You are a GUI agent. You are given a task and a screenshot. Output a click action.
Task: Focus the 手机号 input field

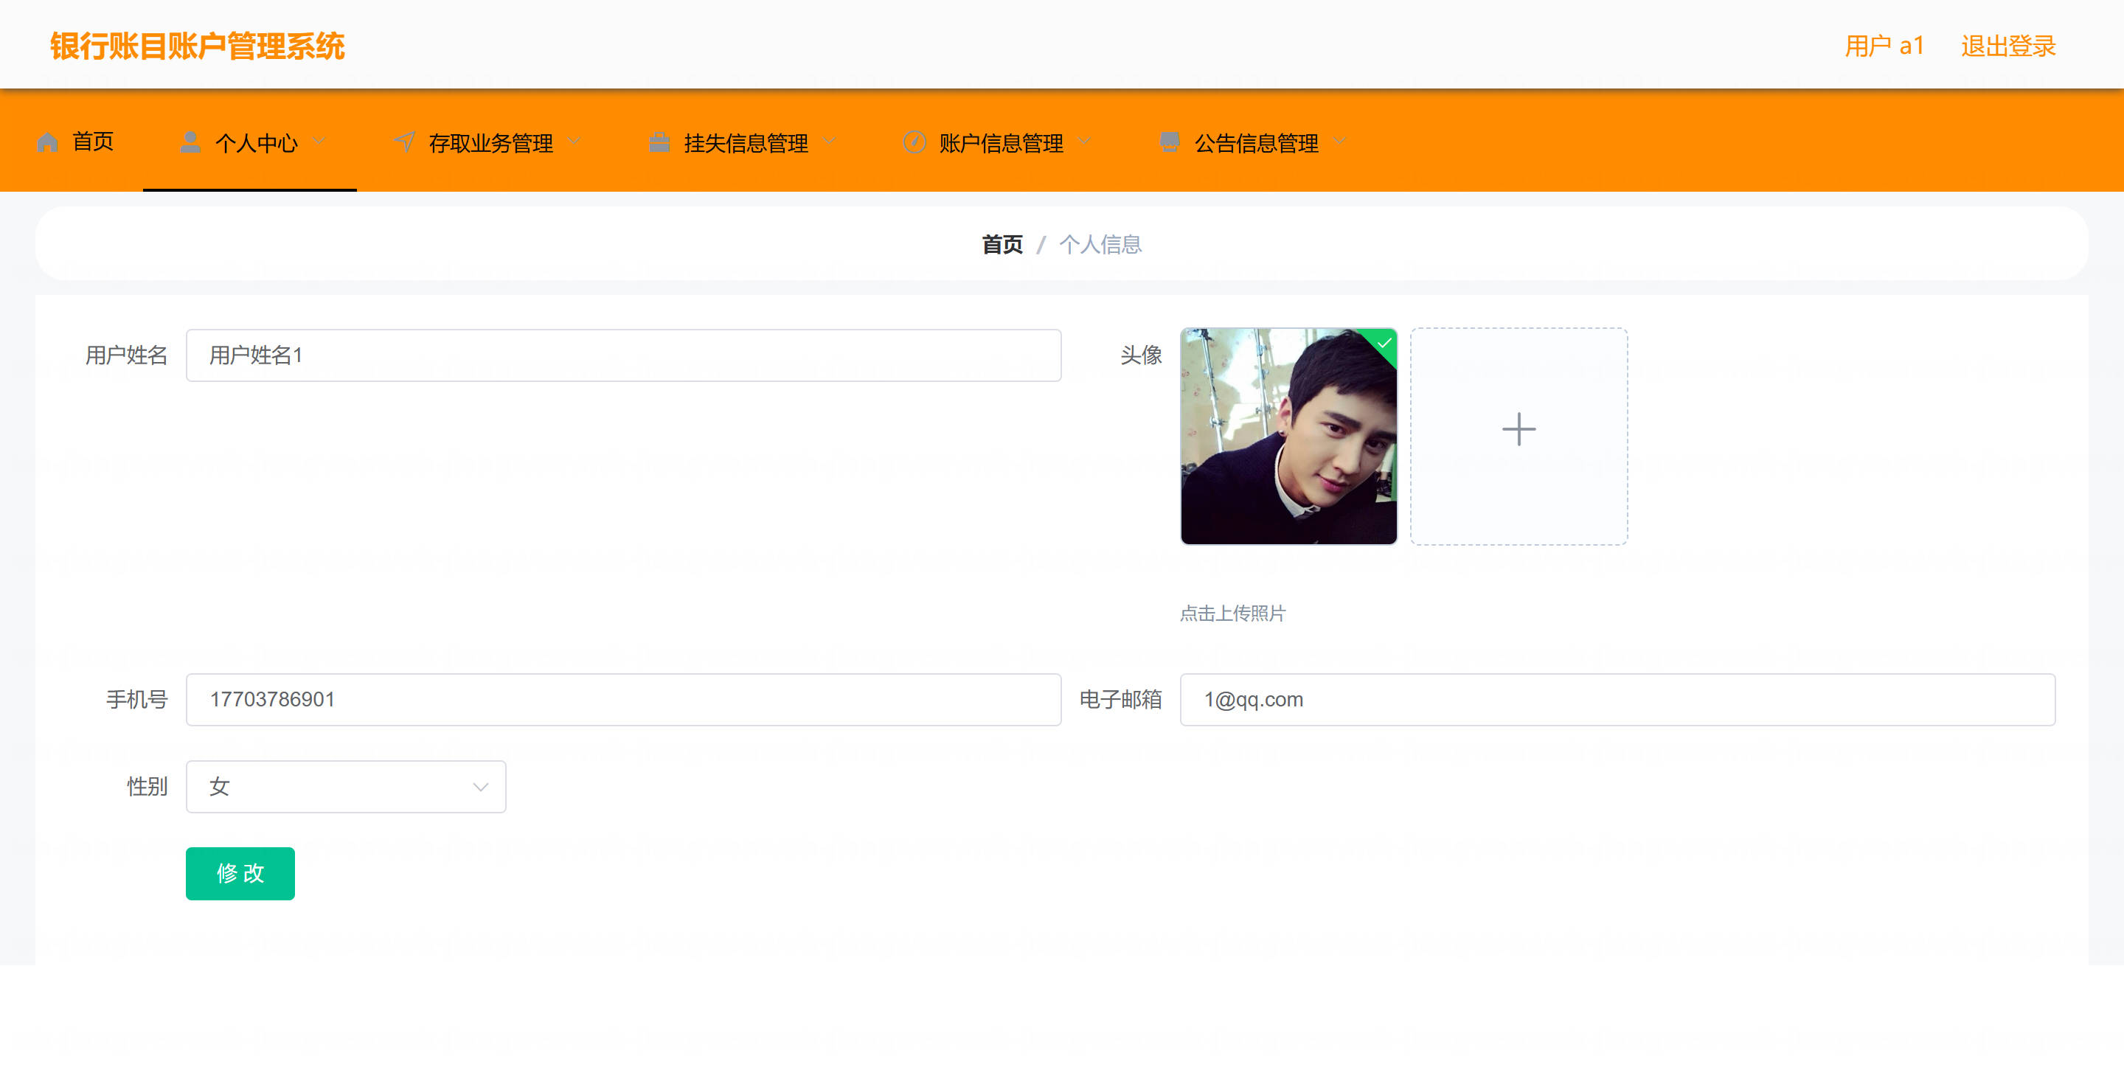(x=623, y=699)
